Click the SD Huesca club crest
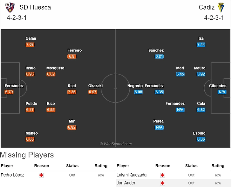This screenshot has width=232, height=187. point(10,7)
